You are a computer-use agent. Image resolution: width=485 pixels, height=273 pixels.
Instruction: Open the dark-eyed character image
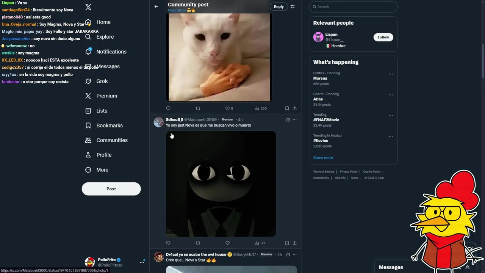pos(221,184)
